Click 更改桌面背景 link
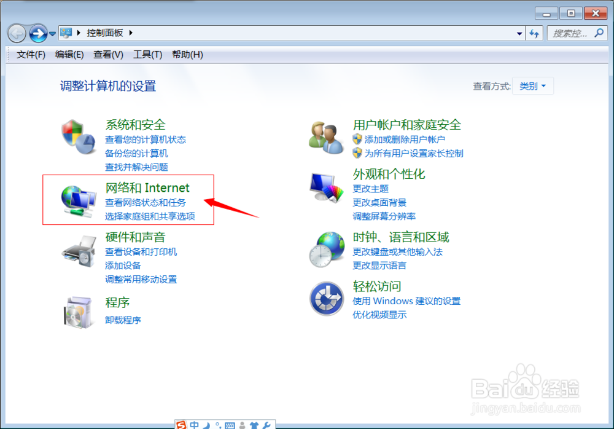The width and height of the screenshot is (614, 429). tap(379, 202)
